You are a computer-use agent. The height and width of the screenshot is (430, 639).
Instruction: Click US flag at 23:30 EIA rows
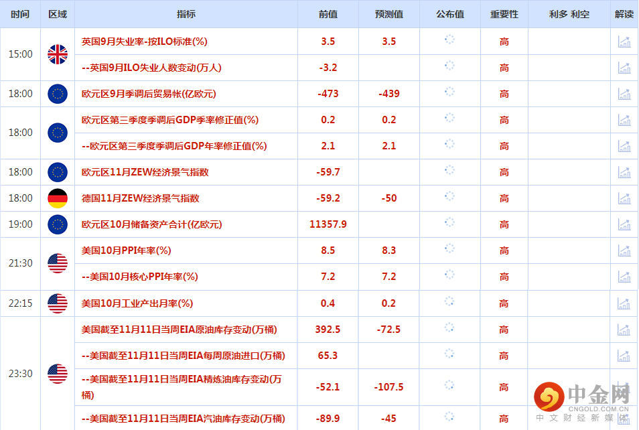point(58,374)
